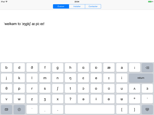Tap the barred 'ɨ' key
Viewport: 154px width, 115px height.
[x=96, y=99]
